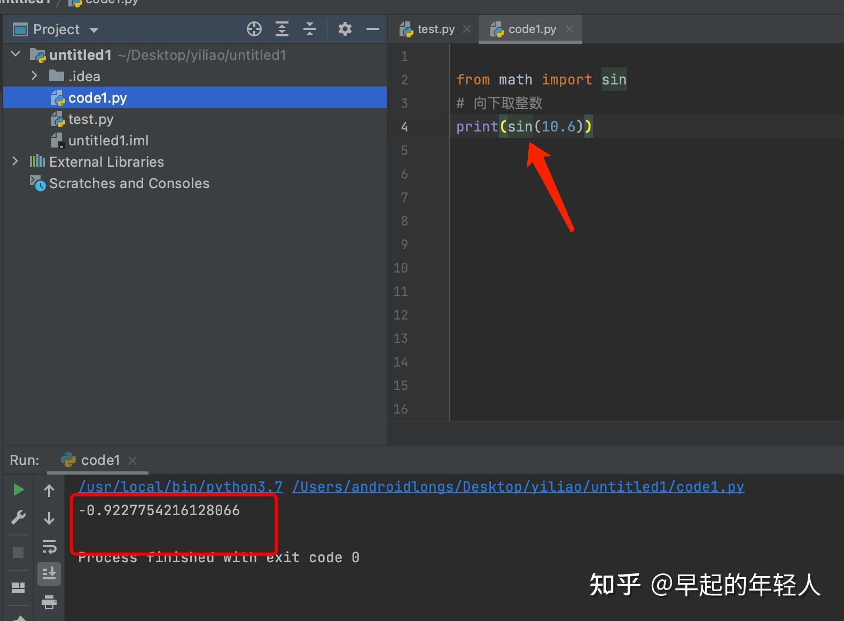Open the /usr/local/bin/python3.7 link
This screenshot has width=844, height=621.
tap(181, 487)
